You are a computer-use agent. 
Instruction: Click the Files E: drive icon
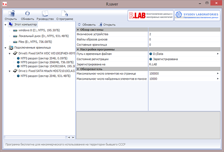15,42
